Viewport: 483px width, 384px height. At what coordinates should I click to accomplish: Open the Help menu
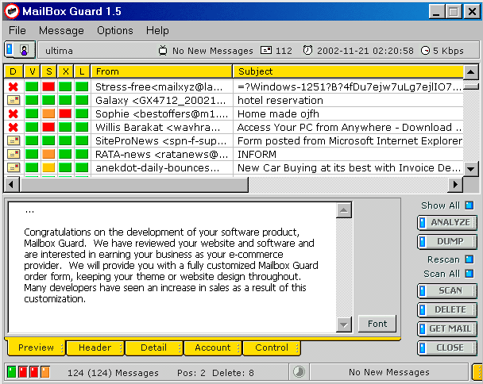tap(157, 30)
